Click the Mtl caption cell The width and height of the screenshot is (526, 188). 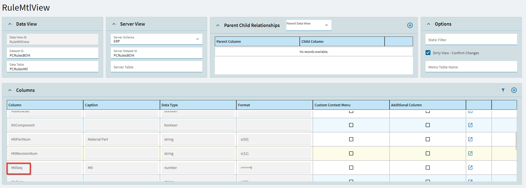click(121, 168)
